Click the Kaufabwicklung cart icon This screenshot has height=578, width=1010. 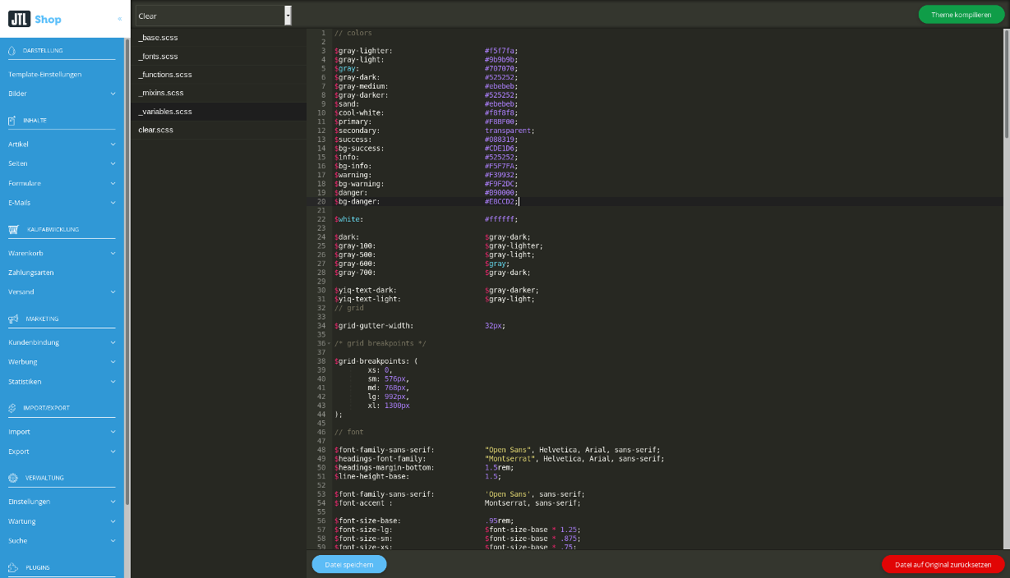13,230
